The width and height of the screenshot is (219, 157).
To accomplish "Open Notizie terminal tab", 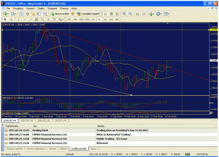I will 52,149.
